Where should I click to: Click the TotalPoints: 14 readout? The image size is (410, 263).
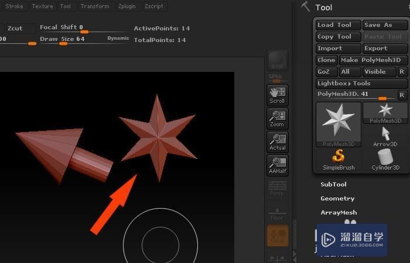(160, 40)
